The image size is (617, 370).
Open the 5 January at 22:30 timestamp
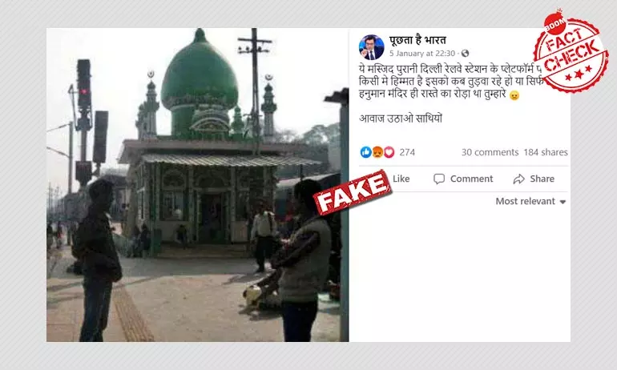point(422,54)
